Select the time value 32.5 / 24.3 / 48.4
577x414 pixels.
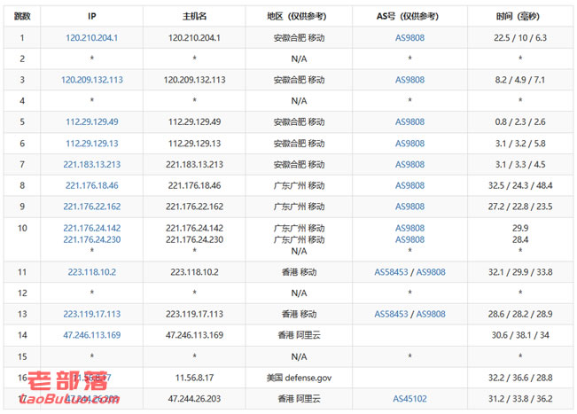(520, 185)
